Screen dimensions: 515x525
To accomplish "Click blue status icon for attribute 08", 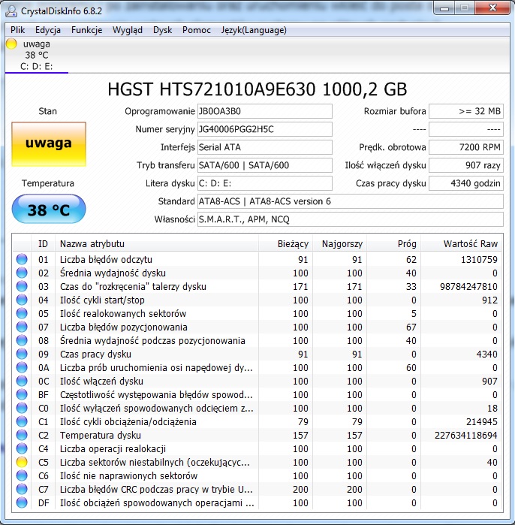I will (x=22, y=340).
